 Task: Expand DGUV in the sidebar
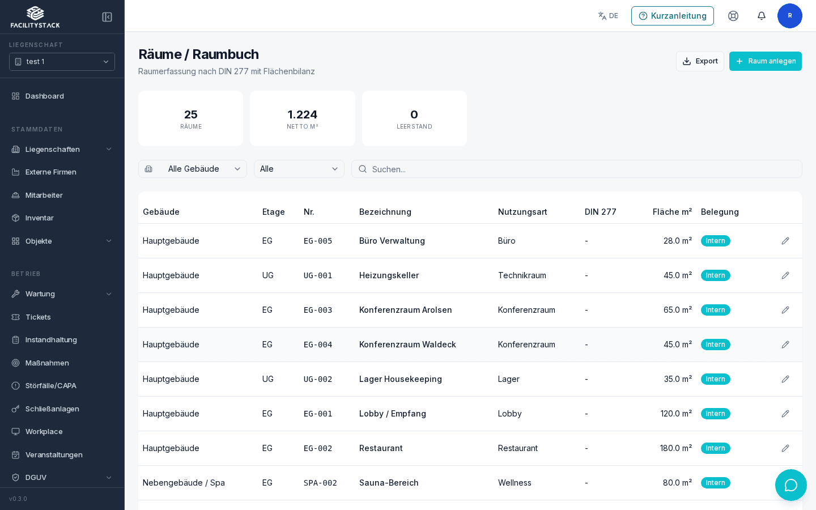[x=62, y=477]
